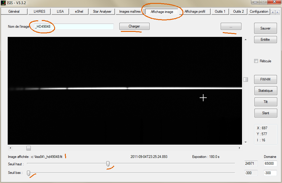This screenshot has width=282, height=183.
Task: Enable the Réticule checkbox
Action: point(256,61)
